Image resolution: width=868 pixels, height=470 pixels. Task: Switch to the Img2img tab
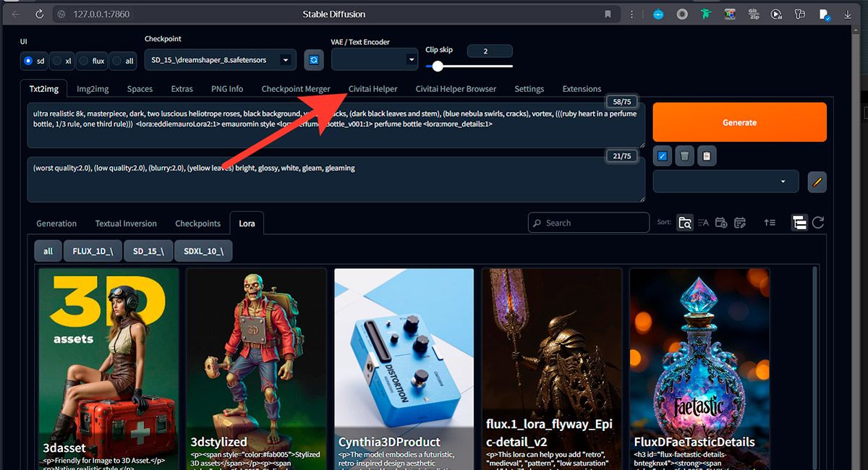(x=93, y=89)
